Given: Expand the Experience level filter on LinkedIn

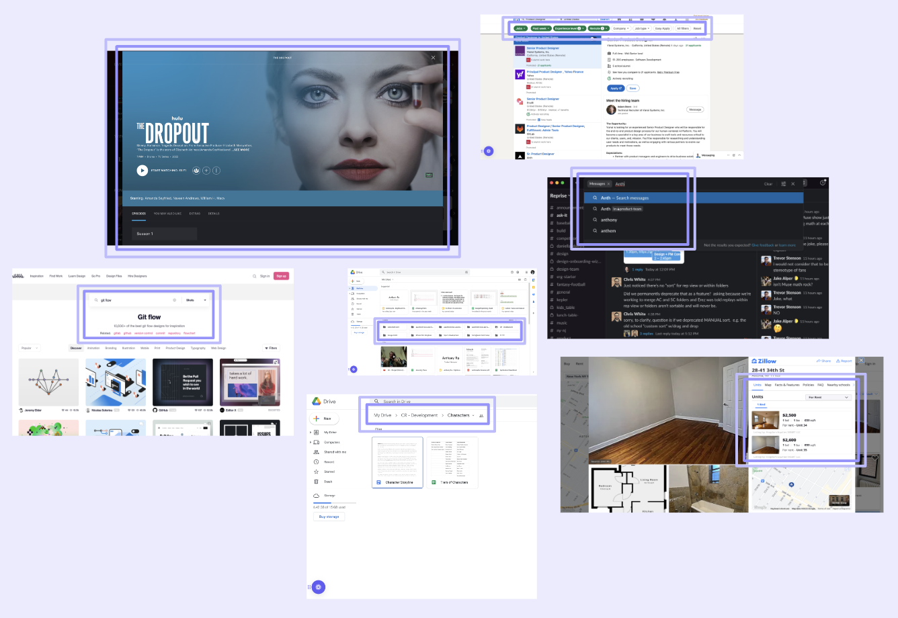Looking at the screenshot, I should (x=570, y=28).
